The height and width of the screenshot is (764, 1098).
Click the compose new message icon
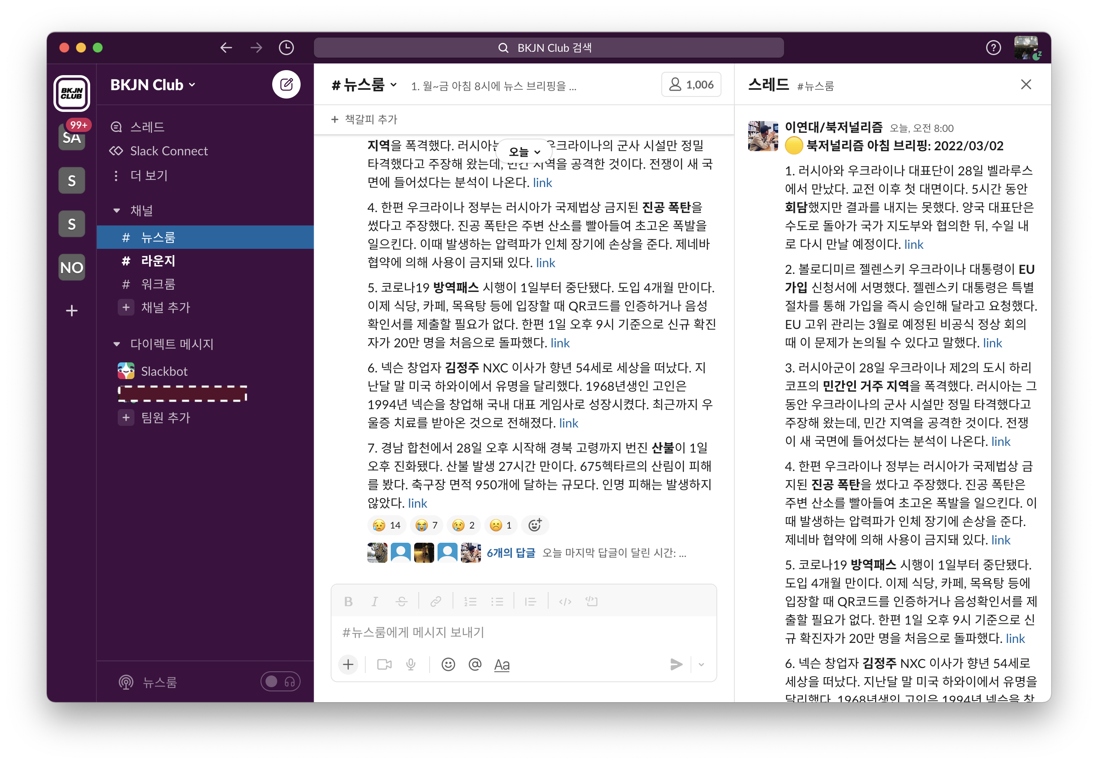point(286,85)
